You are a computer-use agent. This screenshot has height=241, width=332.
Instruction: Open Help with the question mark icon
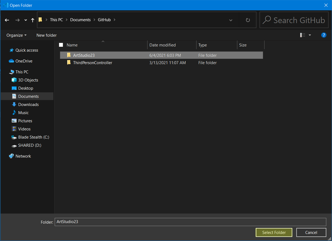(324, 35)
